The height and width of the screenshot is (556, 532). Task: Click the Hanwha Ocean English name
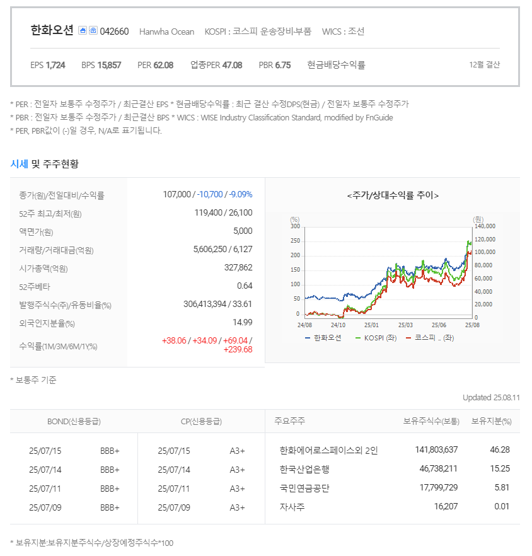[x=166, y=32]
